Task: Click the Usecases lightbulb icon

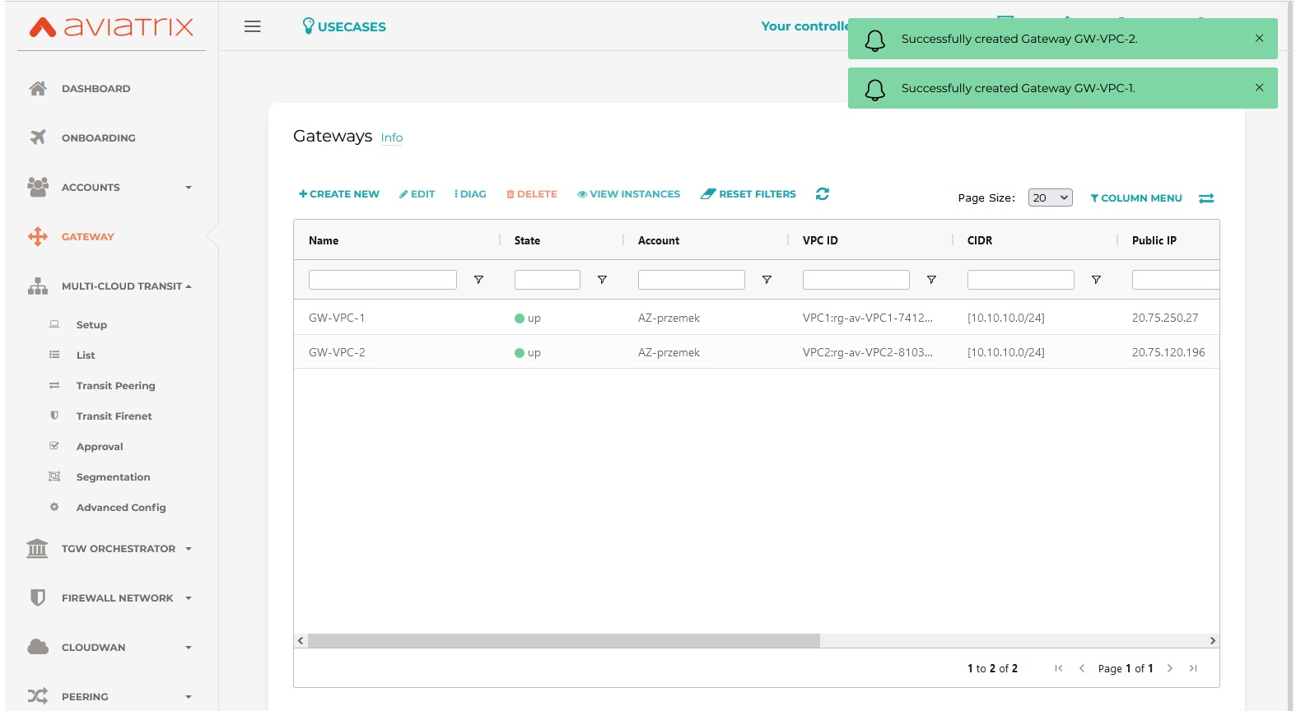Action: click(x=309, y=26)
